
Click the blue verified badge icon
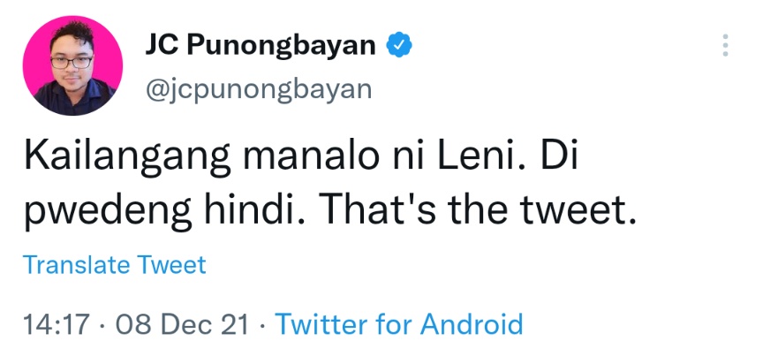tap(399, 45)
